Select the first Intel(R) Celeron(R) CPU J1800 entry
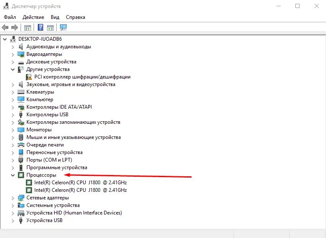The image size is (326, 238). click(81, 183)
